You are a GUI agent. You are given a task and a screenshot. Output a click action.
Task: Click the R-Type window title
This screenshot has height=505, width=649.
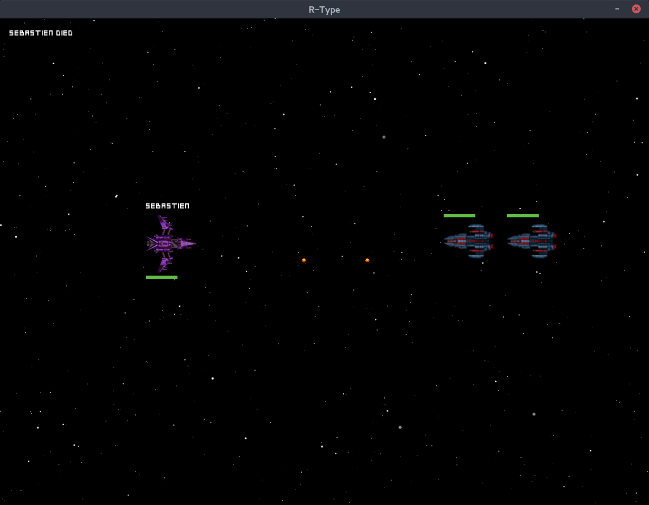coord(324,10)
